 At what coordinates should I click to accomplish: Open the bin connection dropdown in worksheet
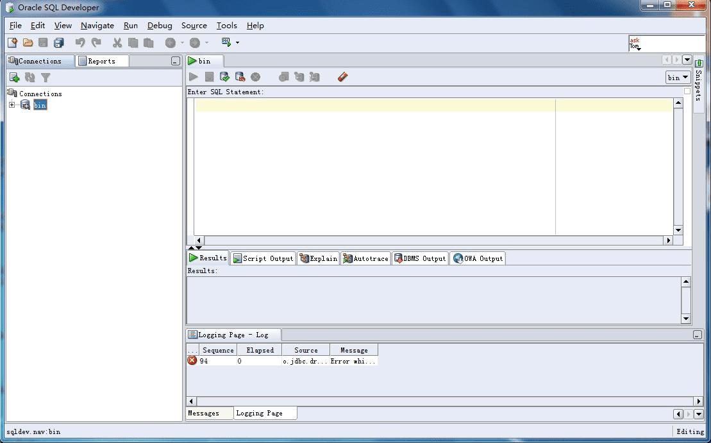(678, 78)
